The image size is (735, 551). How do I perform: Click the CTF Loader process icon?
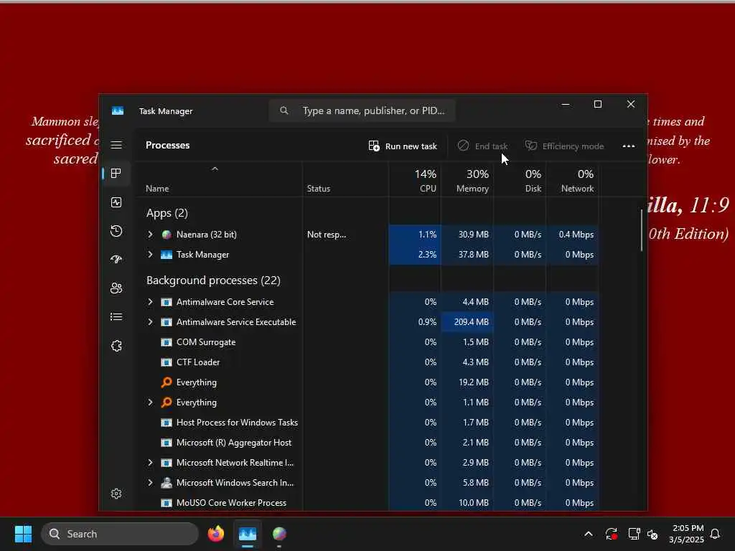[167, 362]
